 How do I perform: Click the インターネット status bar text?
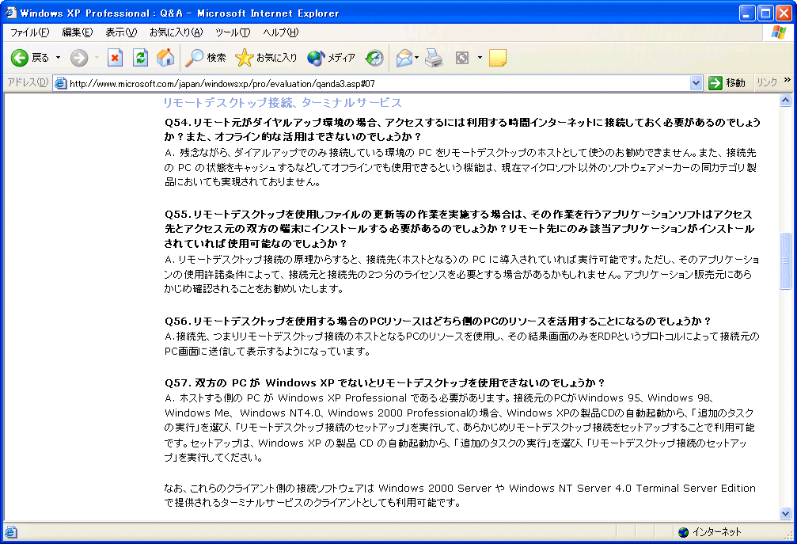(x=717, y=532)
